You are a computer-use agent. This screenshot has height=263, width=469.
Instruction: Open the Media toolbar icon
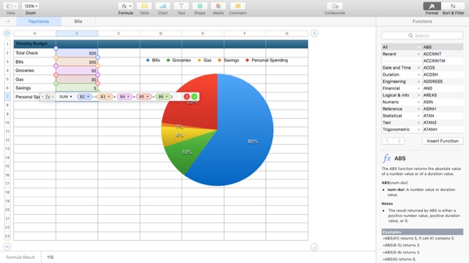tap(218, 6)
